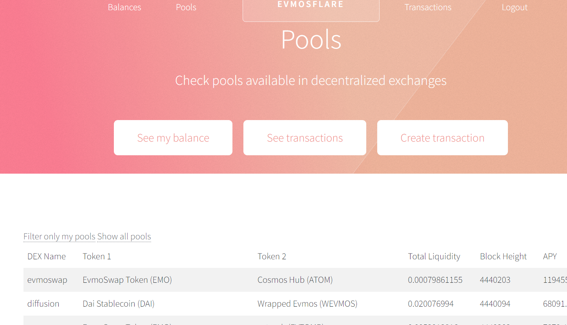
Task: Click the Total Liquidity column header
Action: (434, 257)
